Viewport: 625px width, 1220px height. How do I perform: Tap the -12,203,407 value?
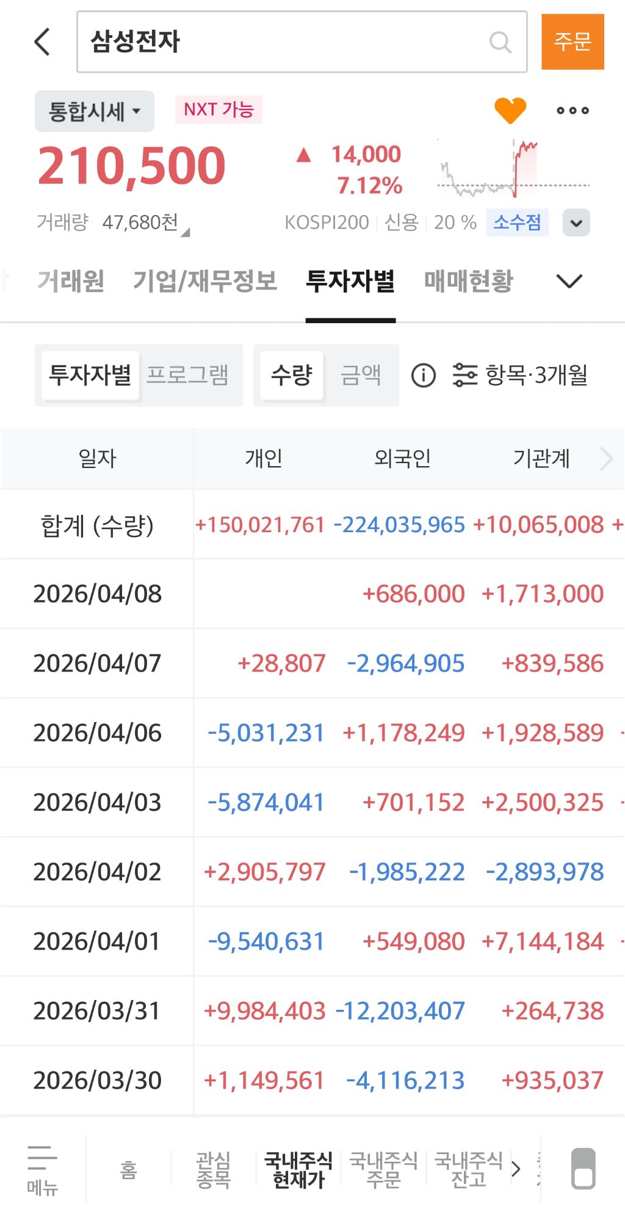click(400, 1011)
